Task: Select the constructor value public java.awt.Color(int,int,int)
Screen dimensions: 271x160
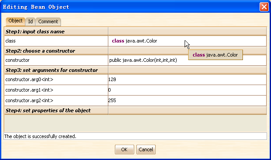Action: (x=187, y=60)
